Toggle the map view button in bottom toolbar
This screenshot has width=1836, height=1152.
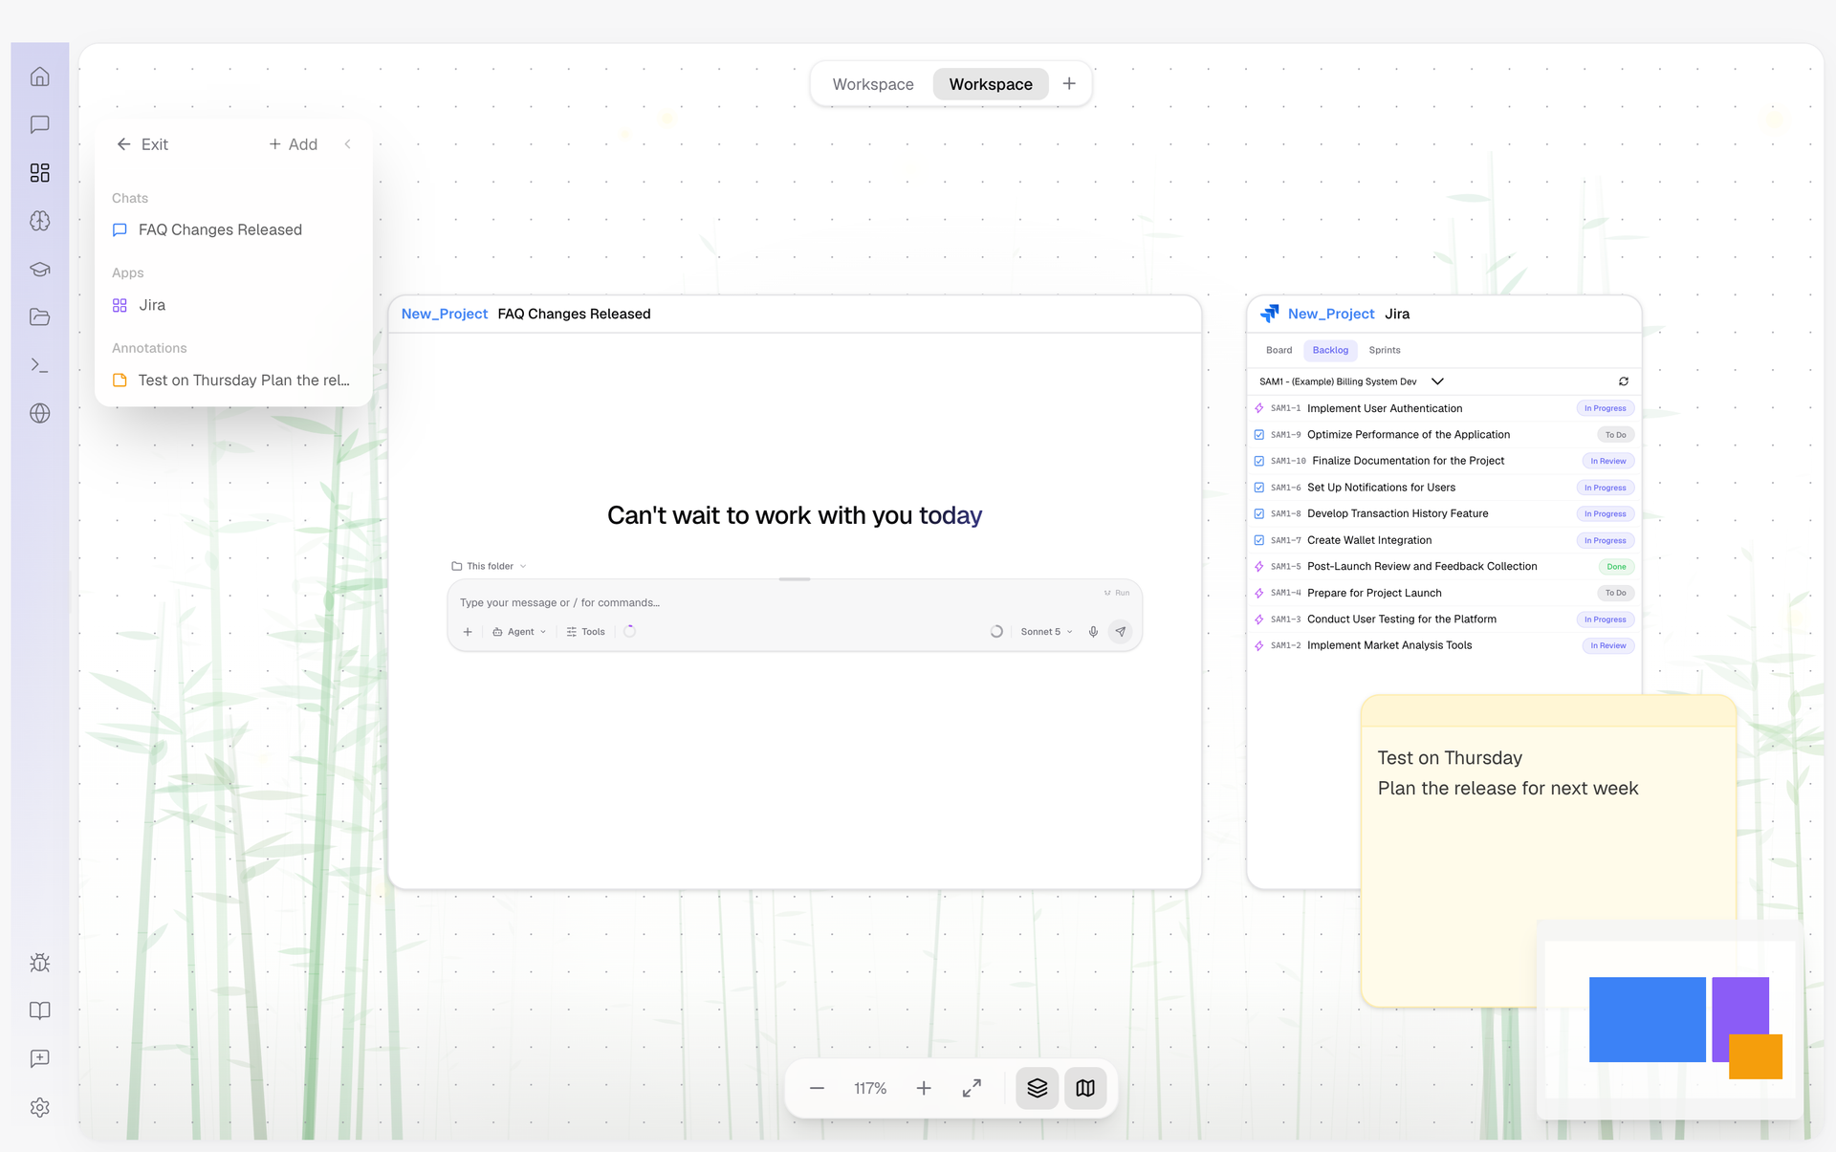(1085, 1088)
